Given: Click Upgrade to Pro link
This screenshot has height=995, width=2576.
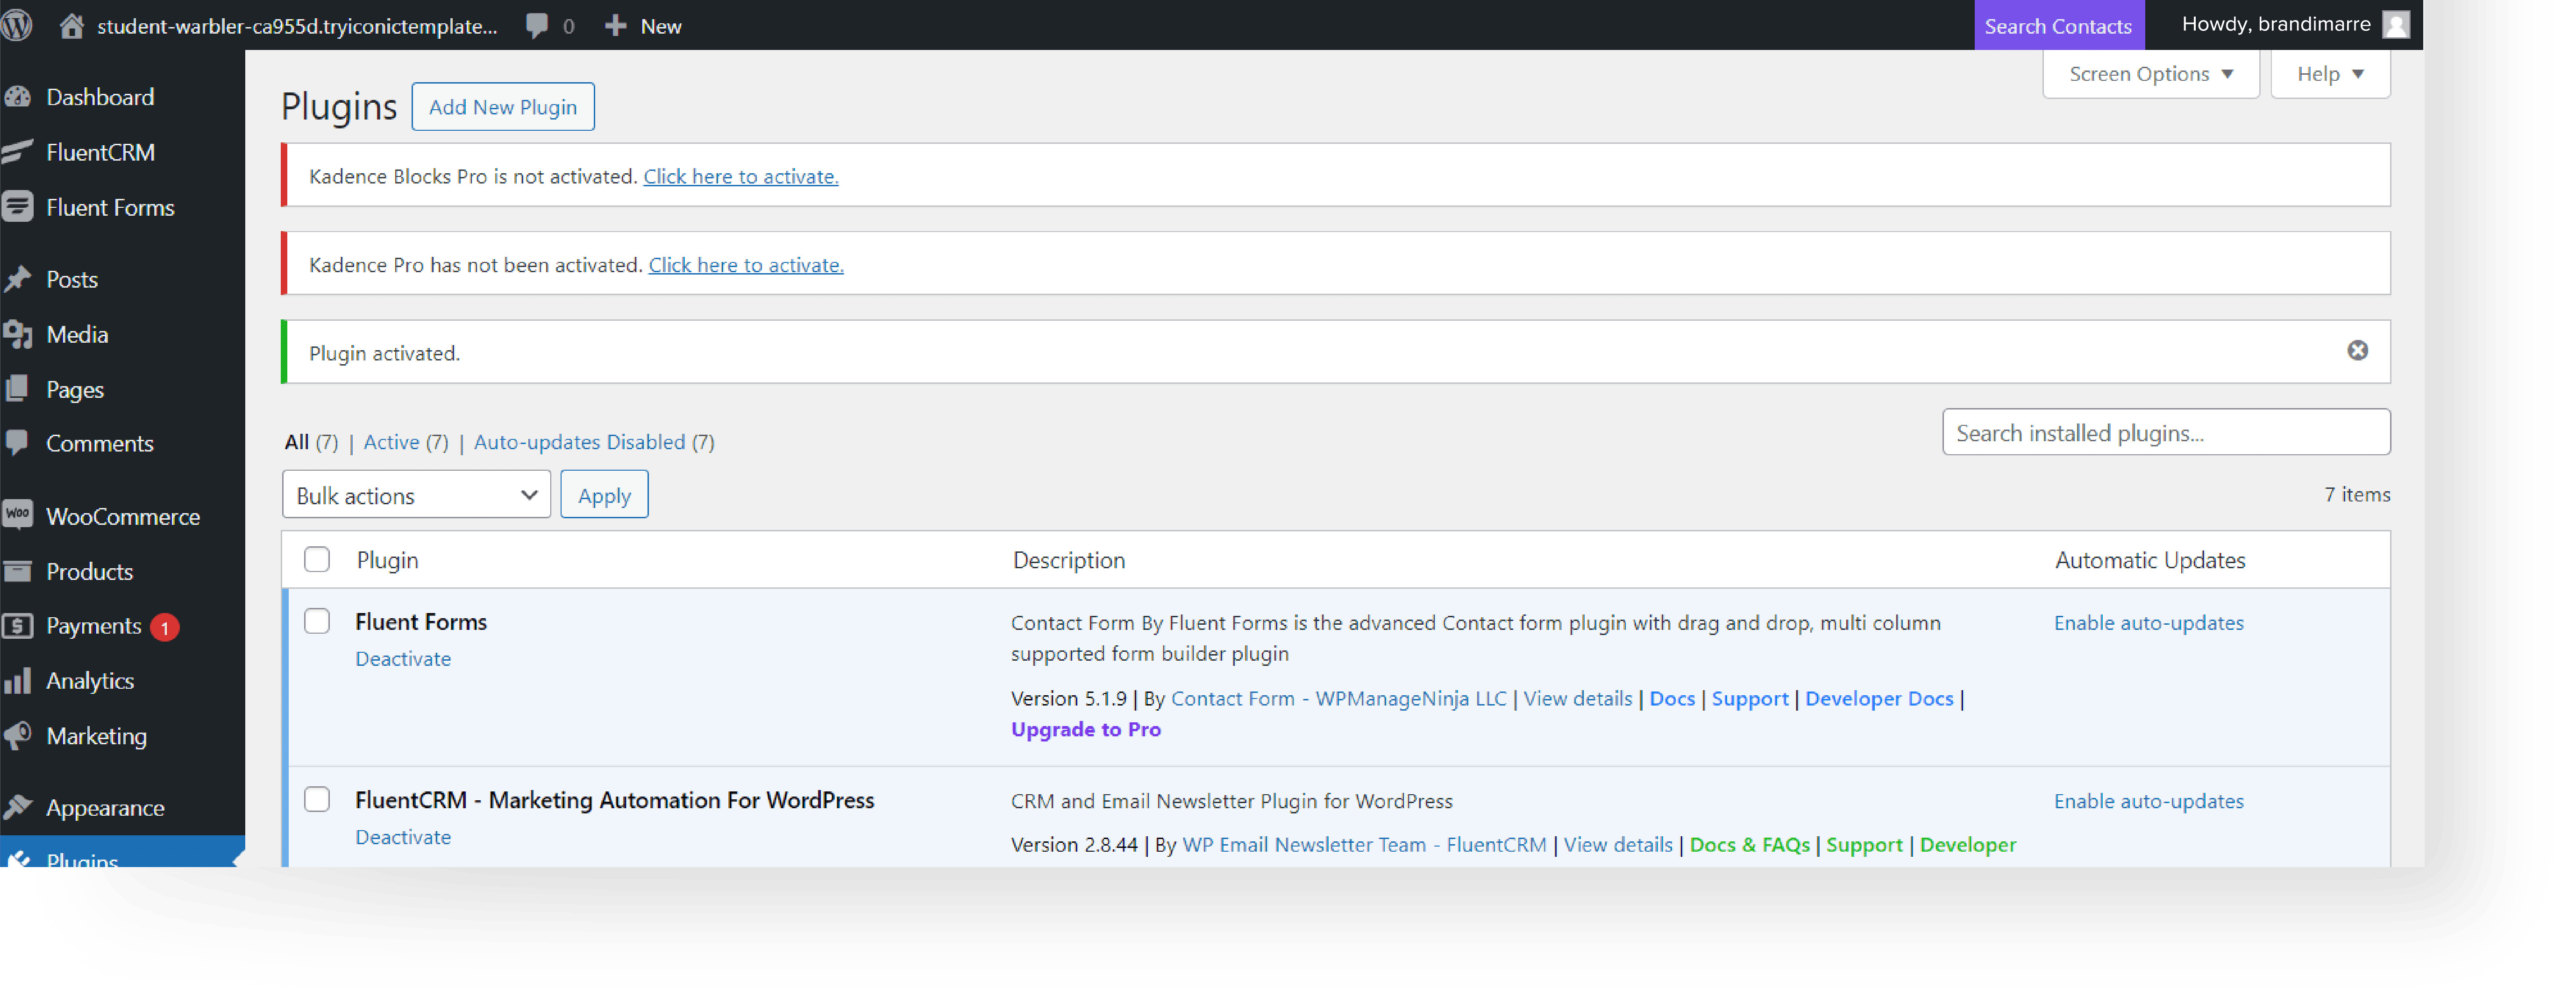Looking at the screenshot, I should point(1086,729).
